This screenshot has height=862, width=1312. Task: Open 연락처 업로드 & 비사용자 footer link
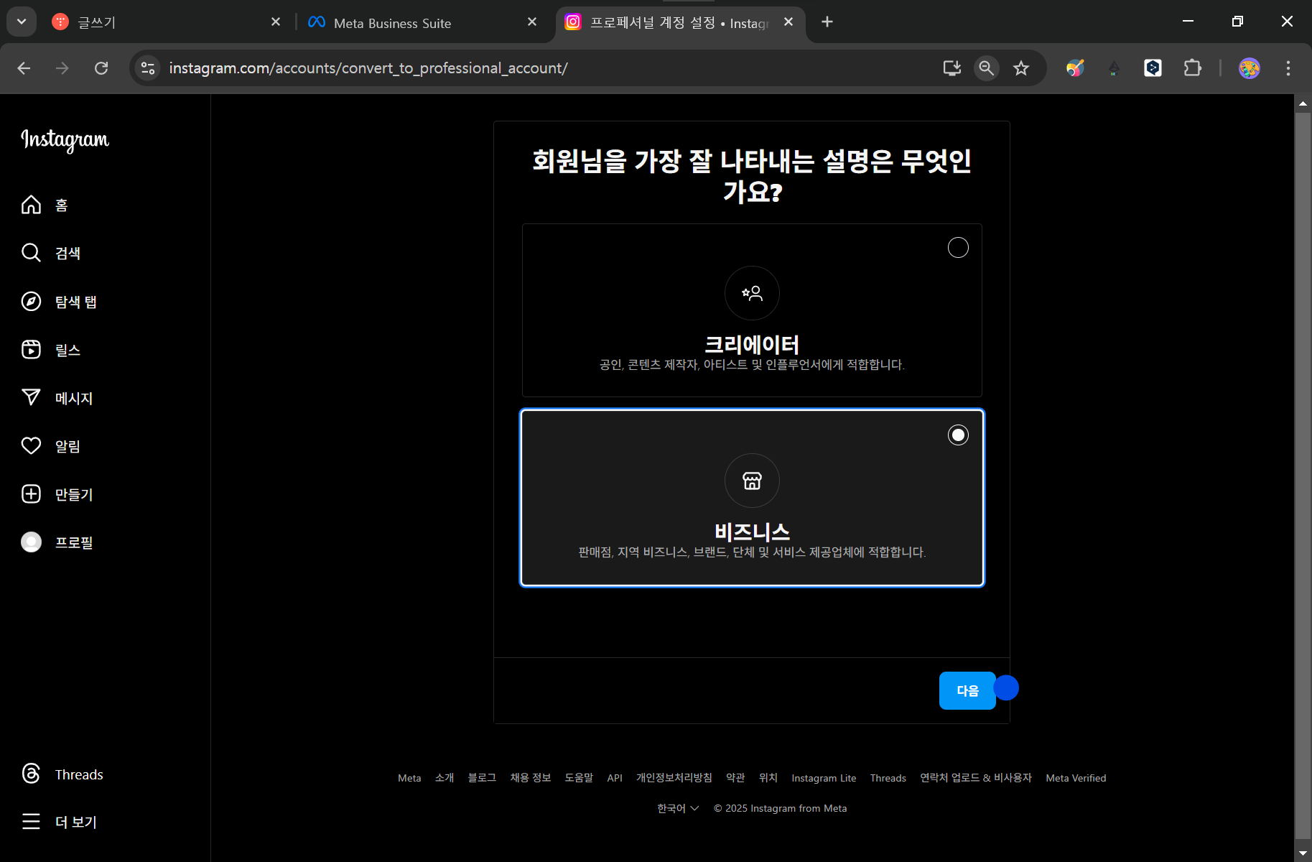point(976,778)
